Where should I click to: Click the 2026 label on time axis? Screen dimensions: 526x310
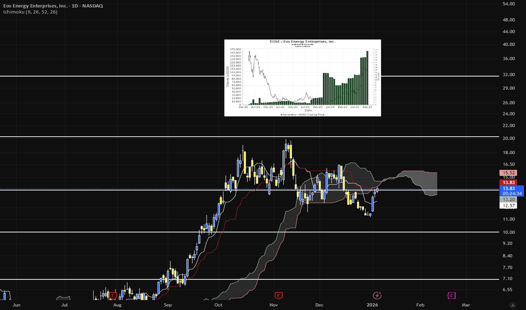(x=372, y=305)
